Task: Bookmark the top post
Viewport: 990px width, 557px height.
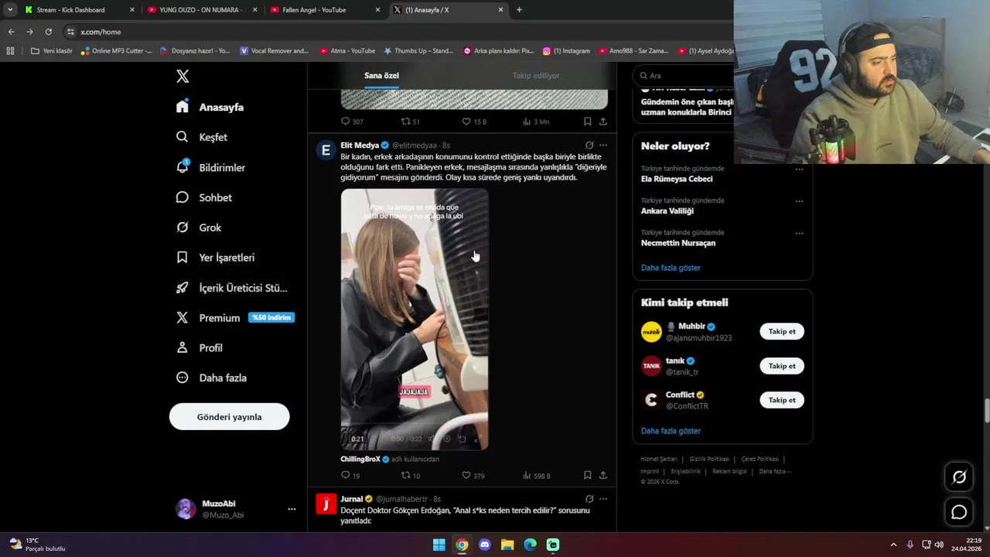Action: coord(587,121)
